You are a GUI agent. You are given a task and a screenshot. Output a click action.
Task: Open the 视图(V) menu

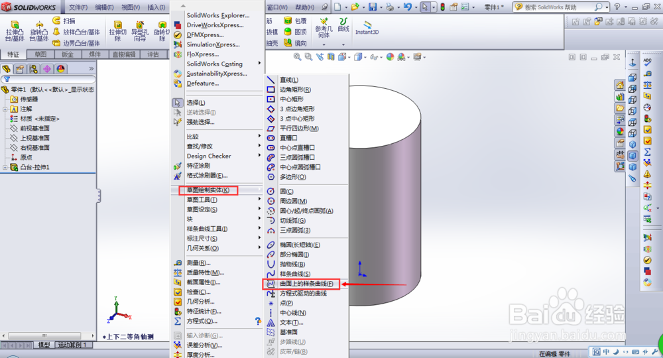[131, 7]
